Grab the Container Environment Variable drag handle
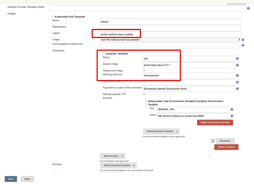Image resolution: width=254 pixels, height=184 pixels. pos(146,103)
